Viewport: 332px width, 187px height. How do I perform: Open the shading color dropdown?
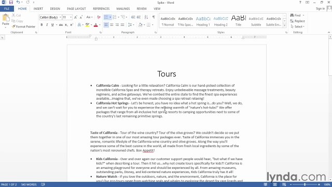coord(144,25)
